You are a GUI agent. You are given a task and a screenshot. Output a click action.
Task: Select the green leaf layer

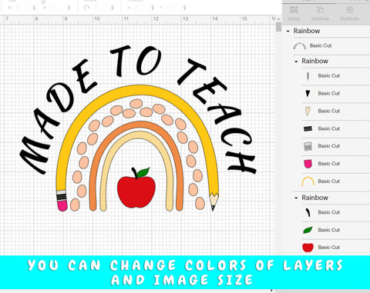pyautogui.click(x=335, y=230)
